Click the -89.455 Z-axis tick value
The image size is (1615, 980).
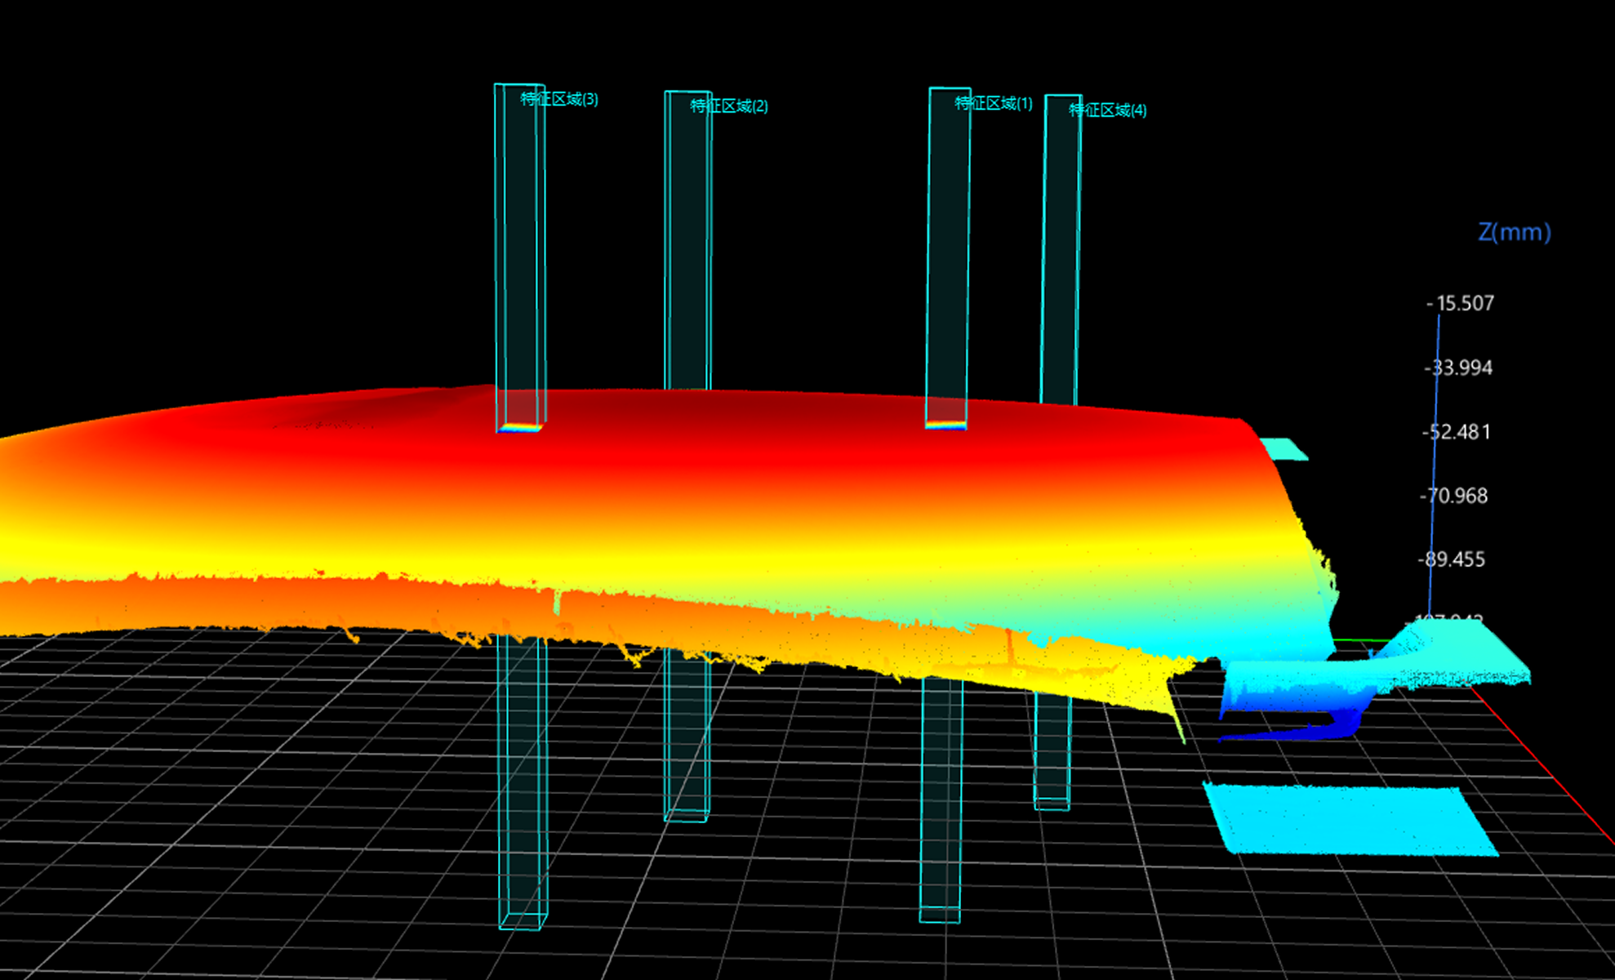[x=1453, y=560]
